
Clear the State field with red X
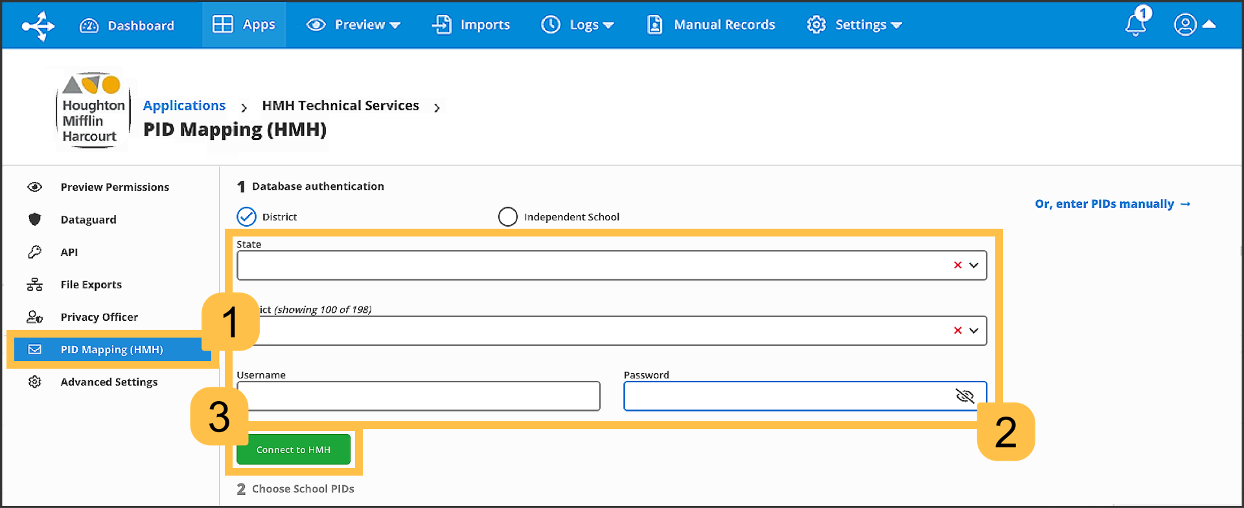click(x=958, y=265)
